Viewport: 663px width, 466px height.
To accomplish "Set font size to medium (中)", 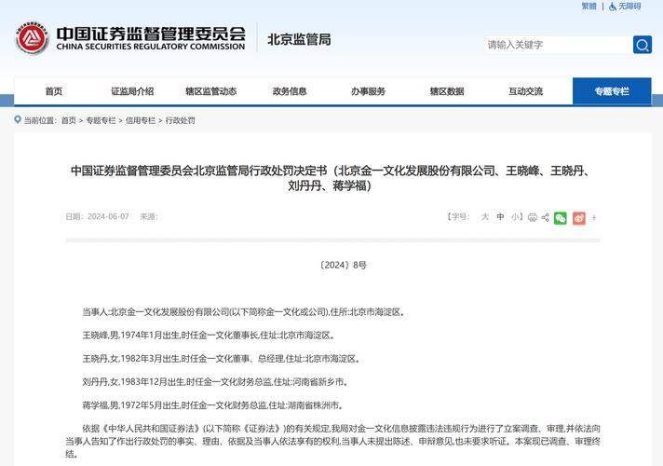I will [500, 217].
